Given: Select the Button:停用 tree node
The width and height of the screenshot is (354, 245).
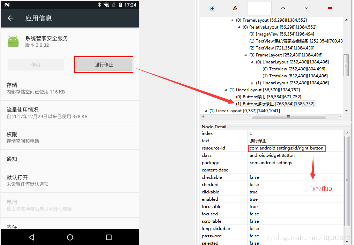Looking at the screenshot, I should [x=268, y=97].
